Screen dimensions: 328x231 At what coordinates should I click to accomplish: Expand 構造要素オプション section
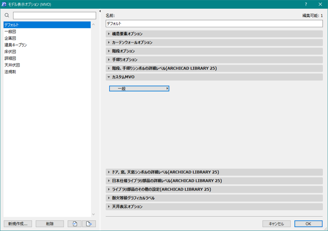click(214, 34)
